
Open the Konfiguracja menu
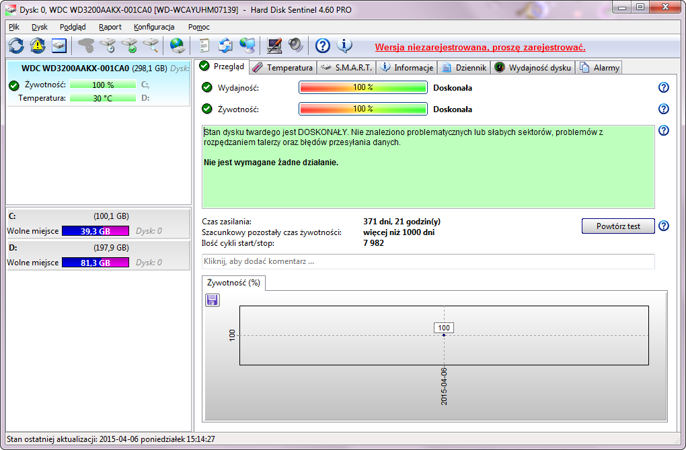coord(154,27)
